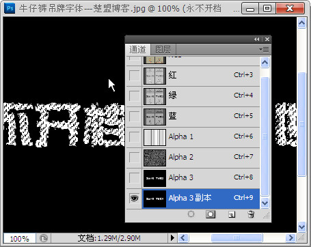This screenshot has height=247, width=311.
Task: Load channel as selection dotted circle icon
Action: pos(191,214)
